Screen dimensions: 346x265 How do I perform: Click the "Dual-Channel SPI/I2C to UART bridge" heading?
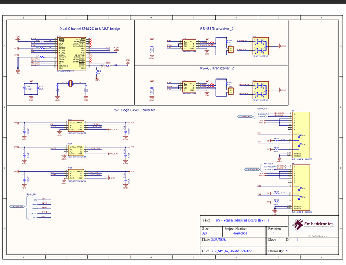pos(90,29)
